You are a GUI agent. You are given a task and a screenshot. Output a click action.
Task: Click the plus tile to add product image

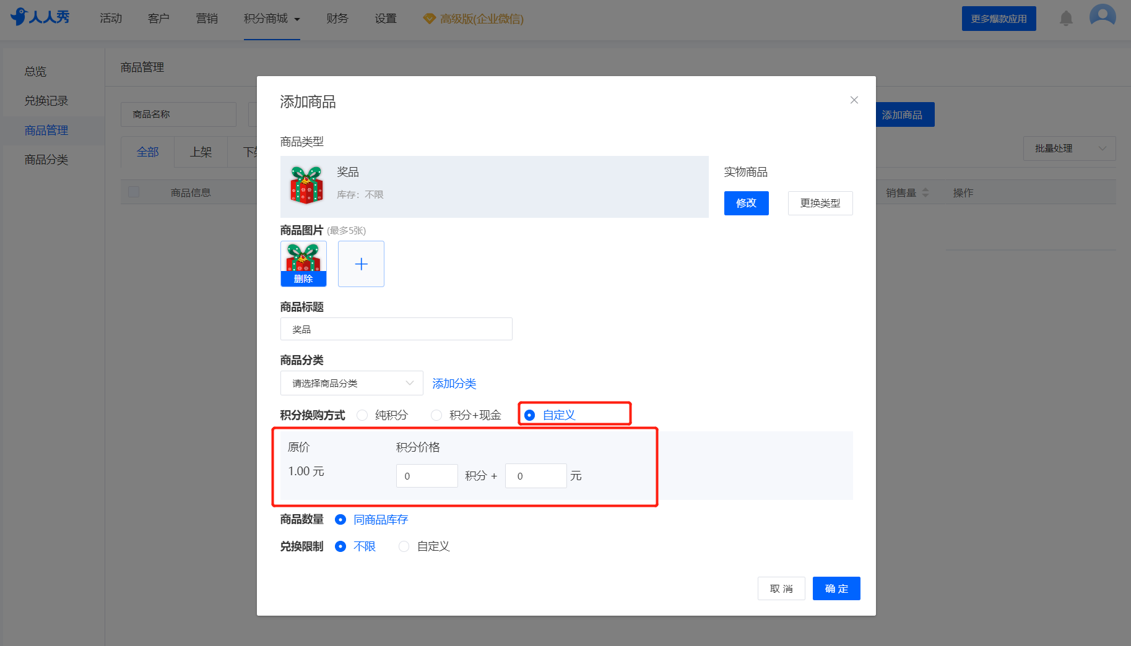pyautogui.click(x=361, y=264)
